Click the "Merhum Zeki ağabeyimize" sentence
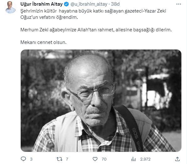 tap(96, 30)
